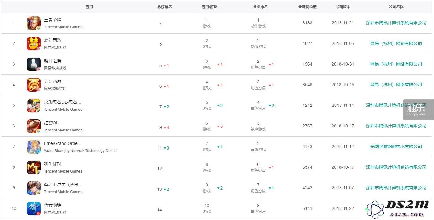Open company link in 王者荣耀 row
The width and height of the screenshot is (434, 220).
(x=396, y=23)
